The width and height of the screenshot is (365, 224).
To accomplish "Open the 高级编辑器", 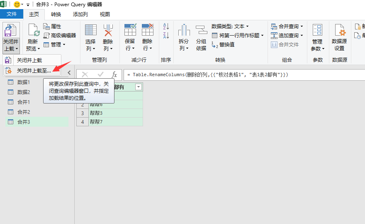I will coord(60,36).
